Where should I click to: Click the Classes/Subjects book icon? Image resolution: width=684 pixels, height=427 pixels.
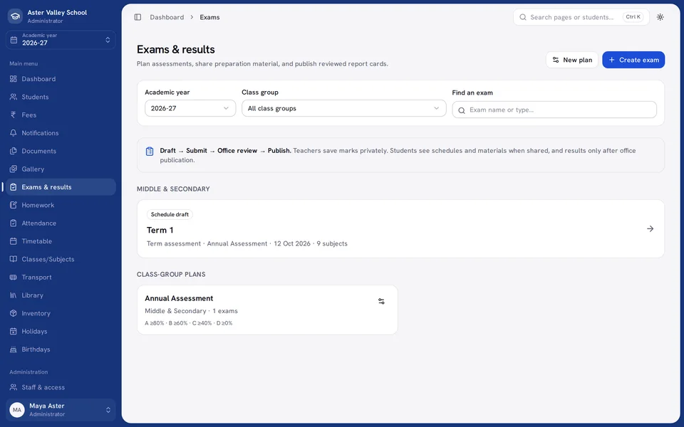(x=13, y=259)
